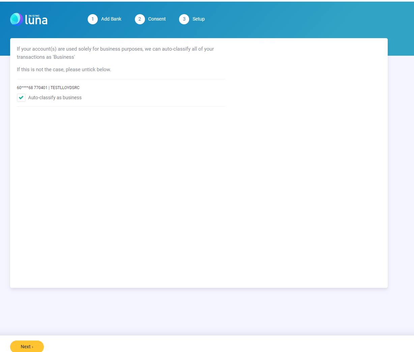The height and width of the screenshot is (352, 414).
Task: Open the Consent step label
Action: point(157,19)
